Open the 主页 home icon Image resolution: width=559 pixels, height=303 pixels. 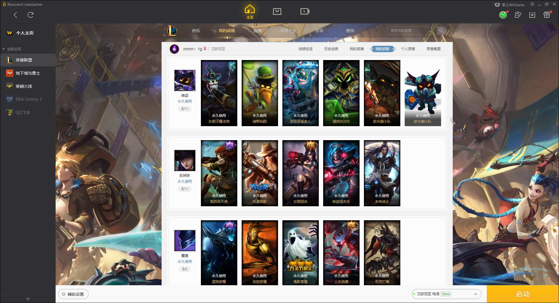tap(250, 12)
